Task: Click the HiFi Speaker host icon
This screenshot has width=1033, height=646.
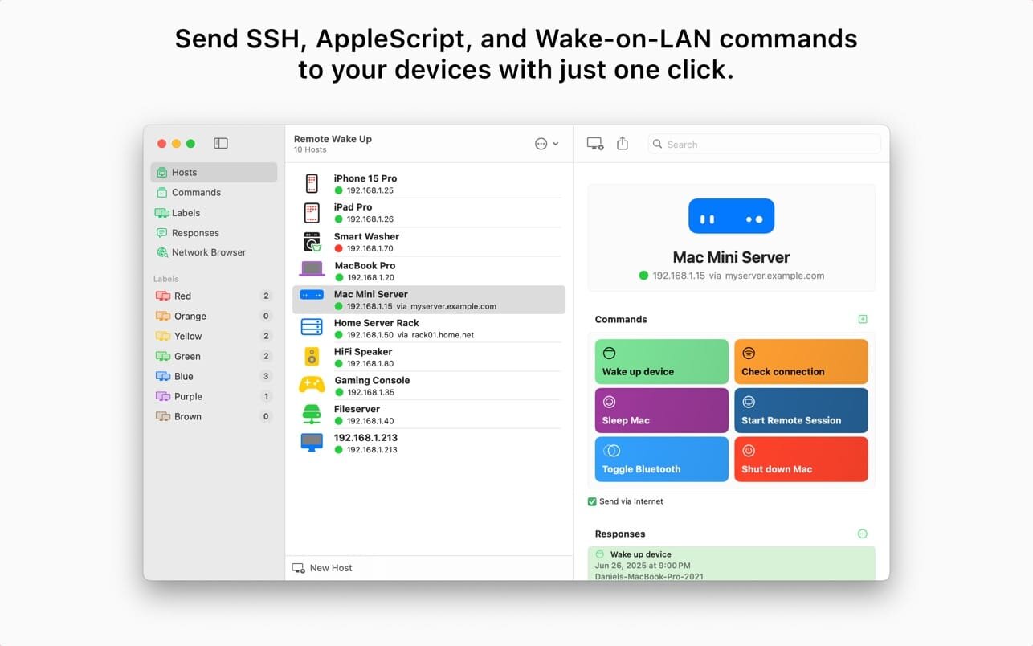Action: [x=312, y=357]
